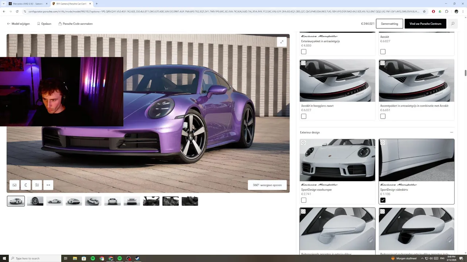Untick the SportDesign sideskirts checkbox

(x=383, y=200)
